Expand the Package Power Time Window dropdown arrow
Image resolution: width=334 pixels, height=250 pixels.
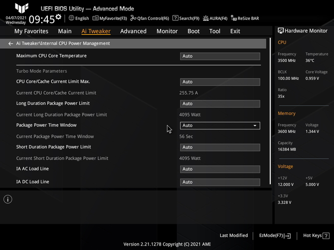(255, 125)
